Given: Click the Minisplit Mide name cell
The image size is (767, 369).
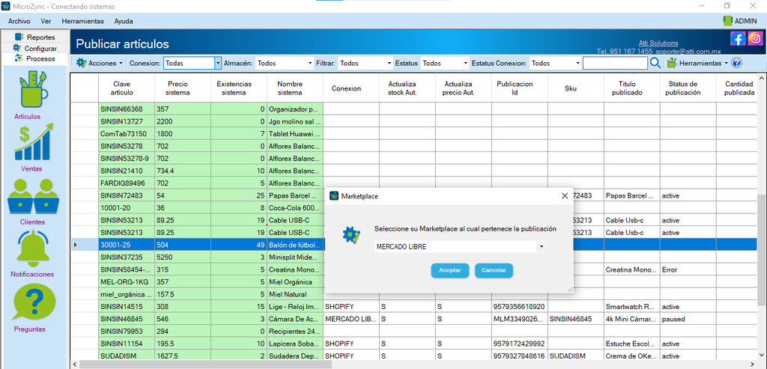Looking at the screenshot, I should [x=295, y=257].
